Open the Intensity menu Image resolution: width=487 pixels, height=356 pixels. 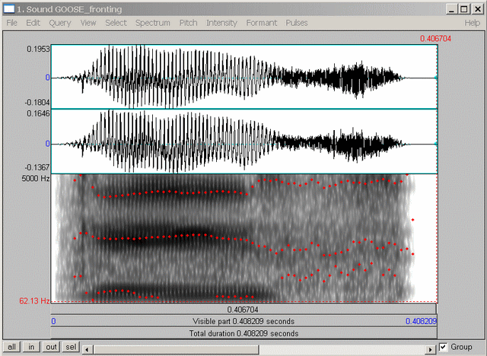pos(221,23)
